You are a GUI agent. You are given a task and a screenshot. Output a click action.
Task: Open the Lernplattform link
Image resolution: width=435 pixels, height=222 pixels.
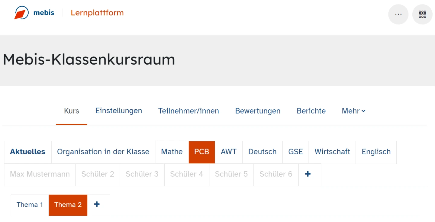(x=97, y=13)
